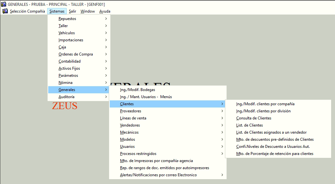Open the Nómina submenu
Screen dimensions: 335x184
coord(65,83)
